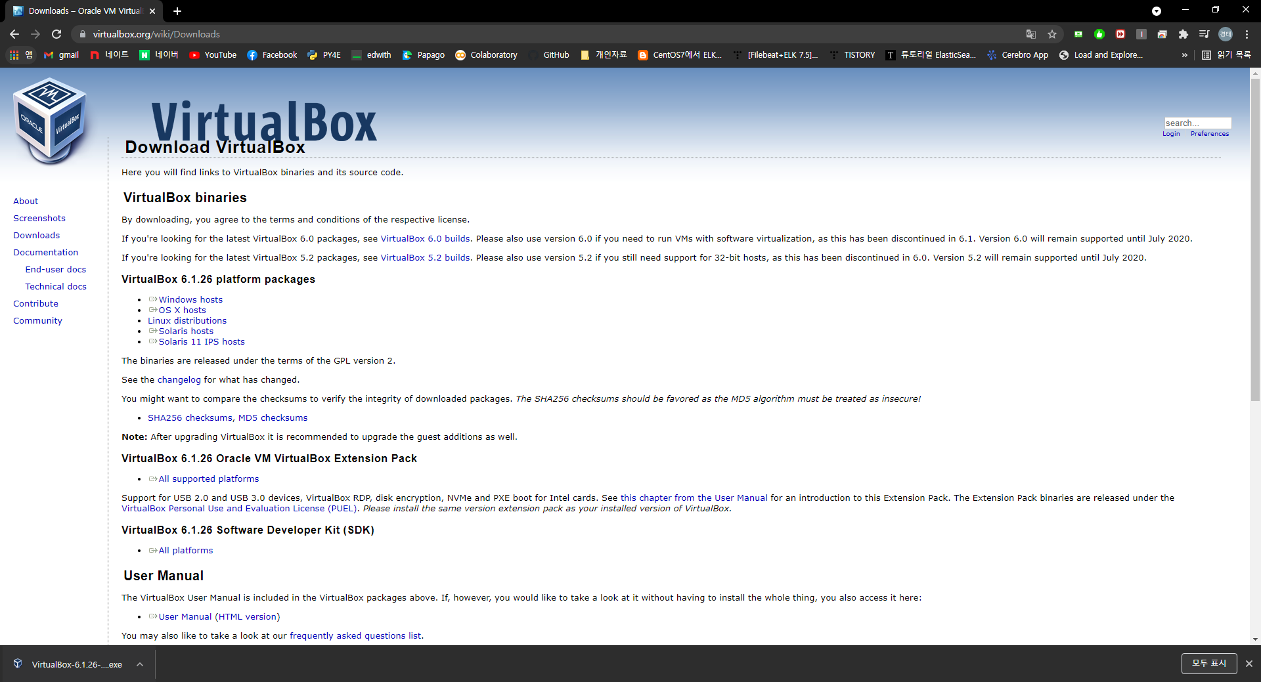This screenshot has height=682, width=1261.
Task: Click the Solaris hosts link
Action: coord(186,331)
